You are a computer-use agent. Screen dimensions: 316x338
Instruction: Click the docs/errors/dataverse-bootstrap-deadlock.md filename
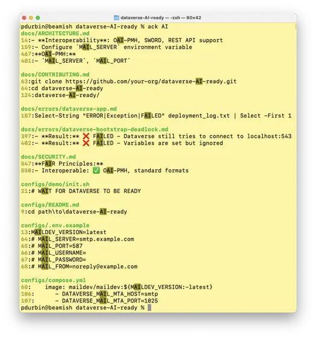click(95, 129)
